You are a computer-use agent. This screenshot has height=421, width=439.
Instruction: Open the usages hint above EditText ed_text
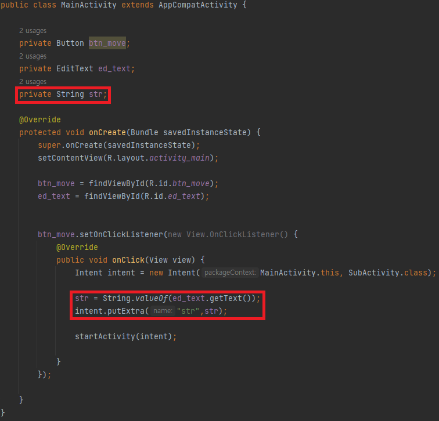tap(33, 56)
